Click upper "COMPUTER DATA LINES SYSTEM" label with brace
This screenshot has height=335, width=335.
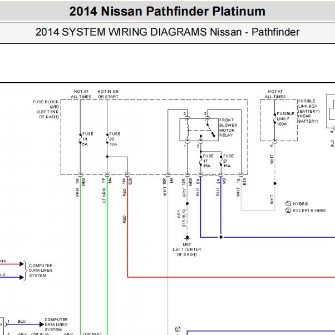tap(41, 270)
